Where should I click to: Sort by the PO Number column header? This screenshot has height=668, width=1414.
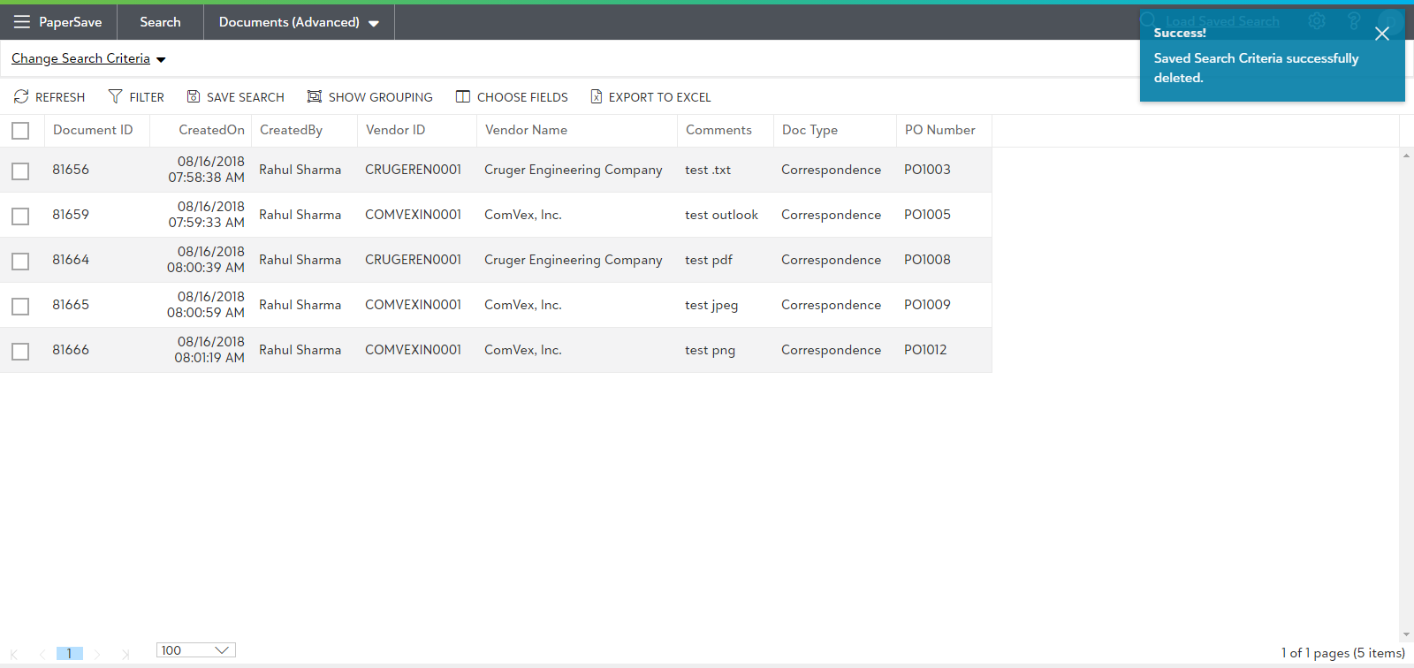(939, 130)
